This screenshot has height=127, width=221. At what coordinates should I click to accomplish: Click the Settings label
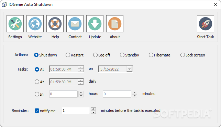[x=15, y=37]
